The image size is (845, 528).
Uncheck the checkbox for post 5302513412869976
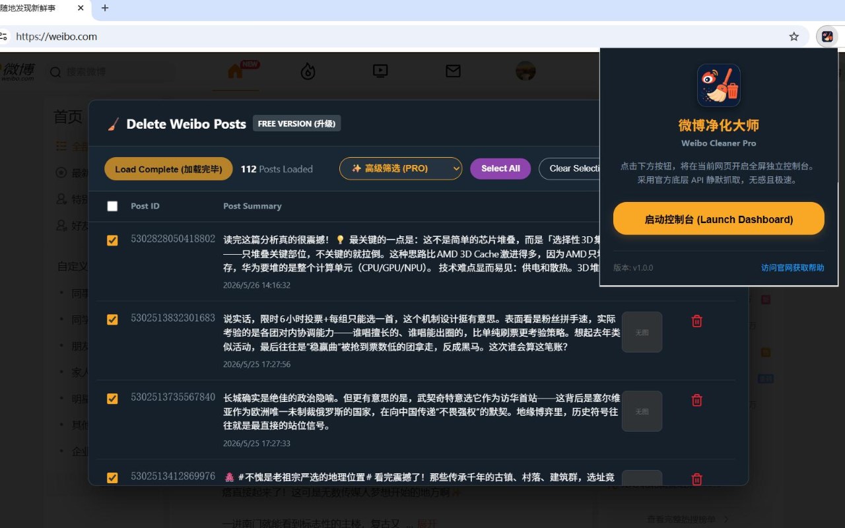pyautogui.click(x=112, y=478)
